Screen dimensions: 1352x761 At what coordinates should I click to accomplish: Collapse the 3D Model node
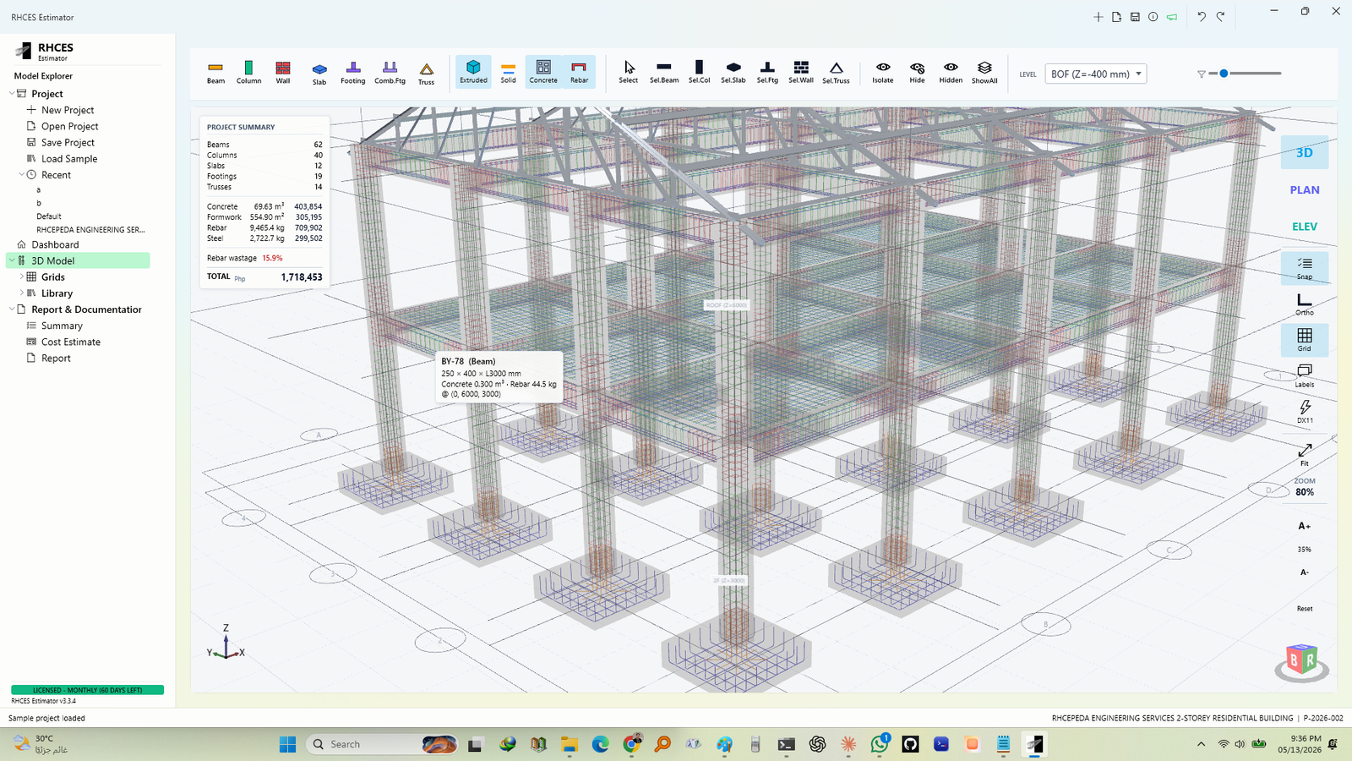(12, 260)
